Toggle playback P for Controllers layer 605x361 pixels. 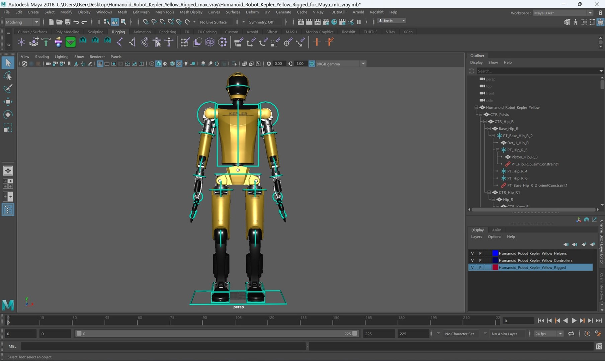coord(480,260)
